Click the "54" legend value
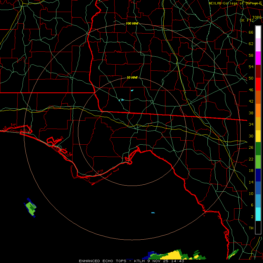 point(251,67)
